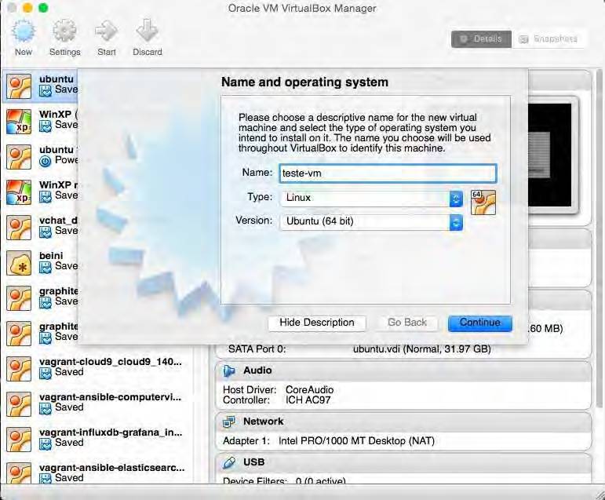Select the vagrant-cloud9_cloud9_140... list entry name
605x500 pixels.
[111, 362]
